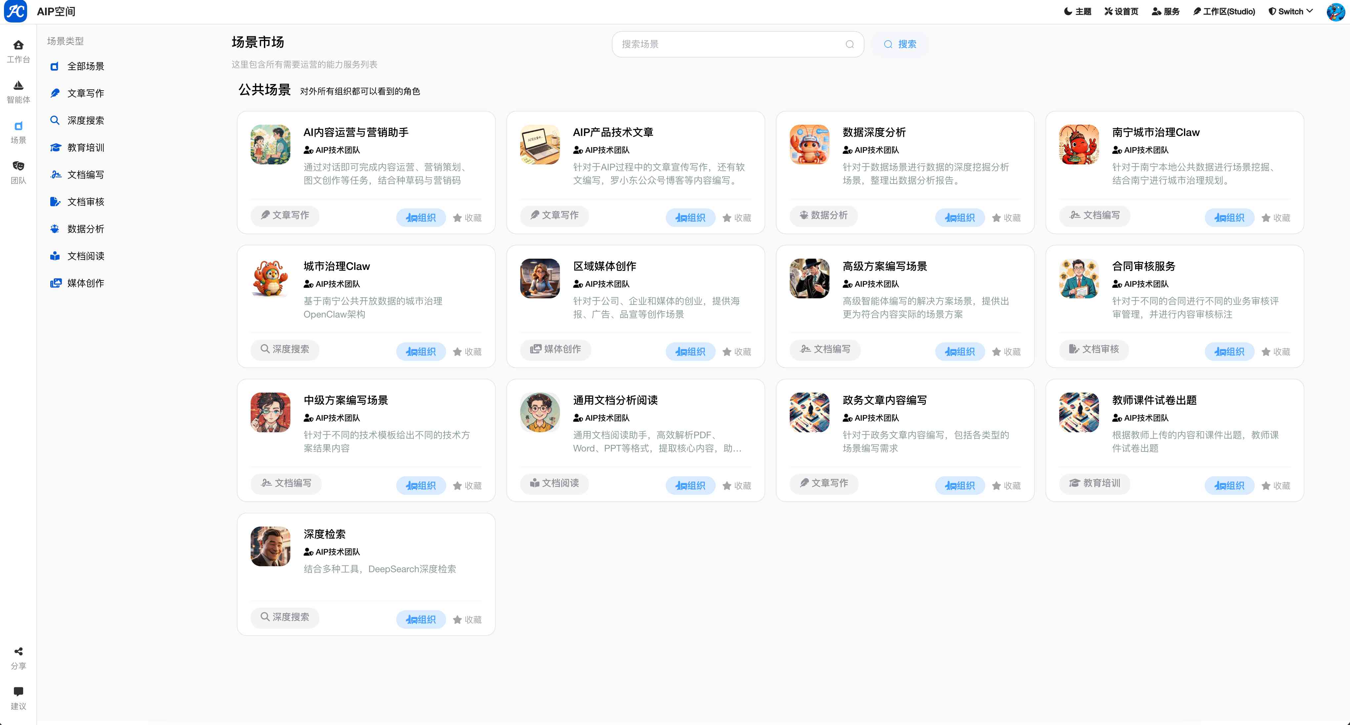Click 组织 button on 数据深度分析 card
Image resolution: width=1350 pixels, height=725 pixels.
(x=960, y=218)
